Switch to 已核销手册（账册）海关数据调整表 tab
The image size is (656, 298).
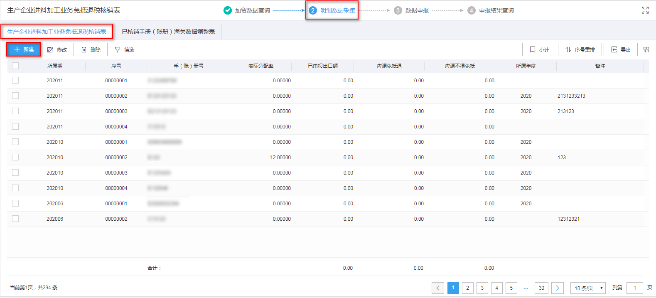(168, 32)
